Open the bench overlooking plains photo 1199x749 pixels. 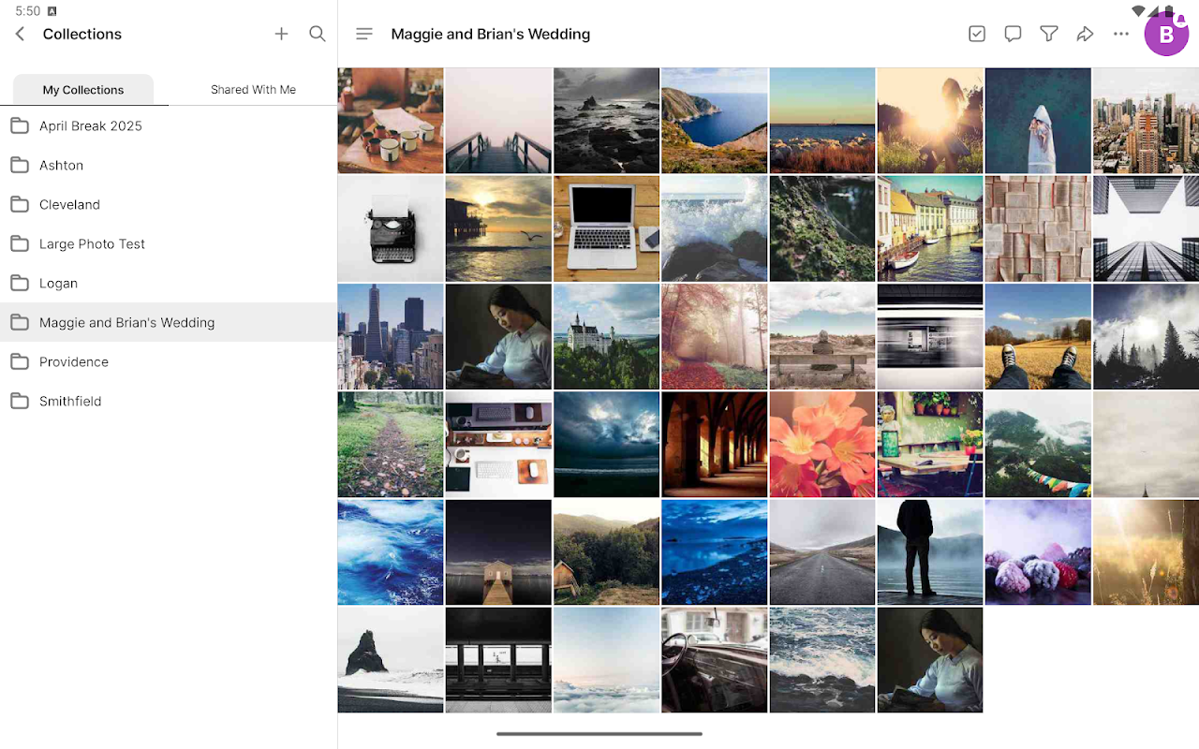(x=822, y=336)
